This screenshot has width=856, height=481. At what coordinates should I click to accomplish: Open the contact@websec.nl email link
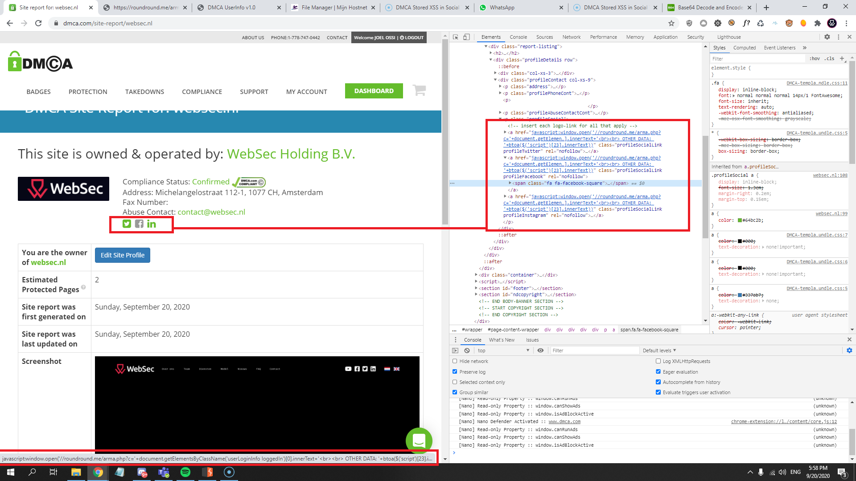(x=211, y=212)
